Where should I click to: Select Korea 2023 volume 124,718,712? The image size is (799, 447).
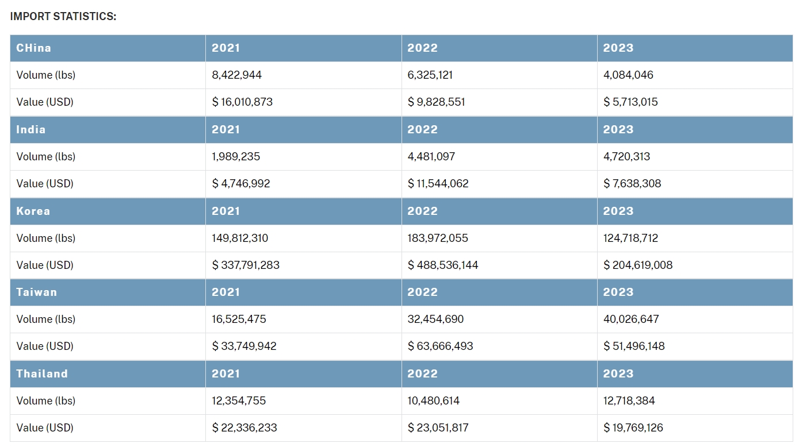[630, 238]
